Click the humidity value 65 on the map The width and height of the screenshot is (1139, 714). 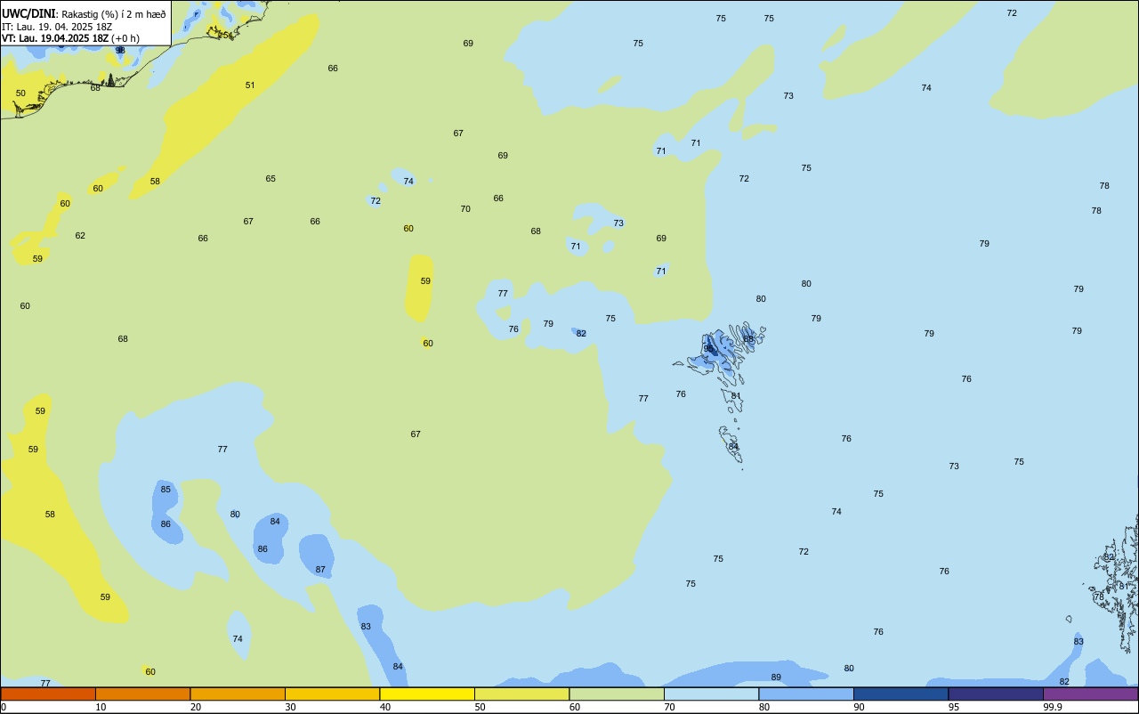pos(271,179)
